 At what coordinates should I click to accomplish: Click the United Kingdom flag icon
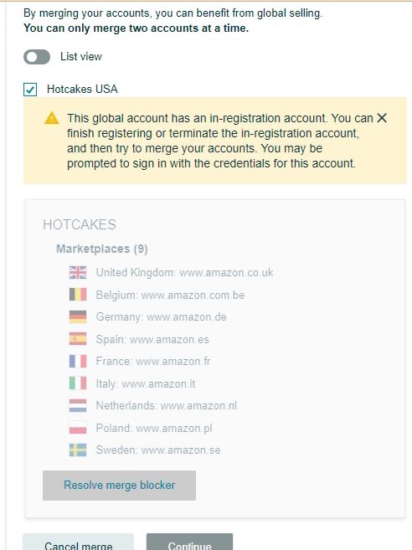point(78,273)
